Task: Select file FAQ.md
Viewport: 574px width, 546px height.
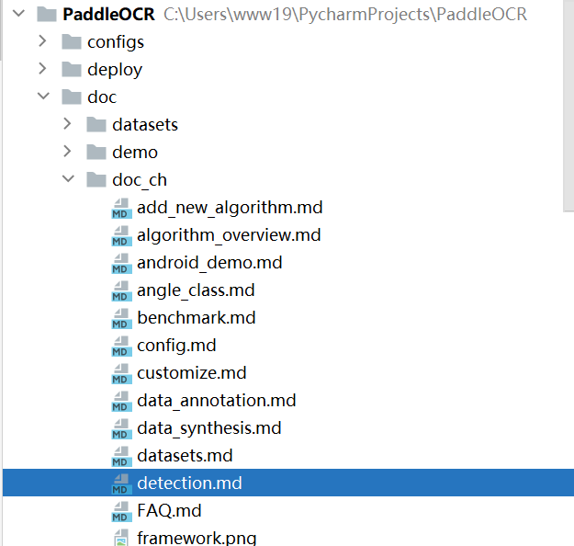Action: point(169,511)
